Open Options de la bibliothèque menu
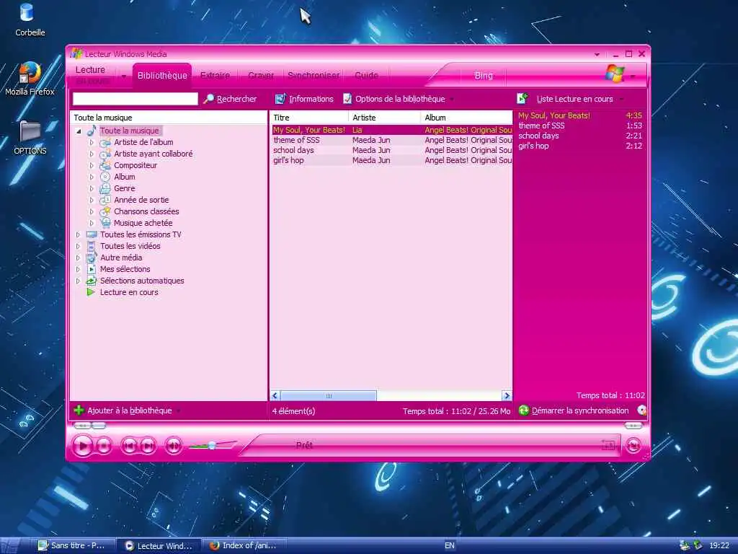The height and width of the screenshot is (554, 738). 399,99
